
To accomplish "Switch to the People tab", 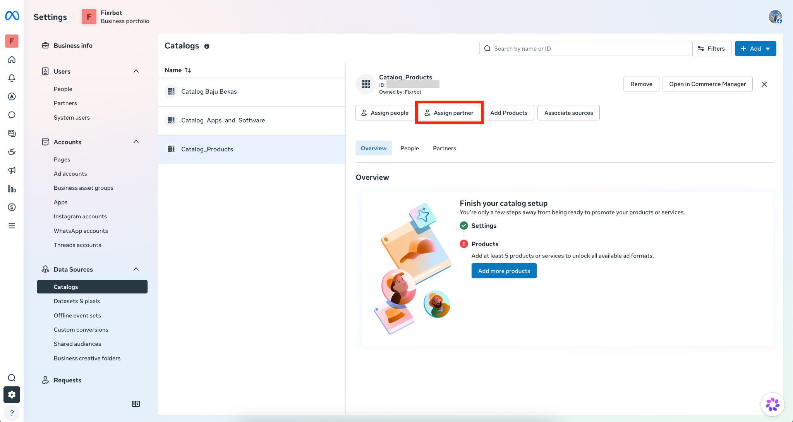I will pyautogui.click(x=410, y=148).
